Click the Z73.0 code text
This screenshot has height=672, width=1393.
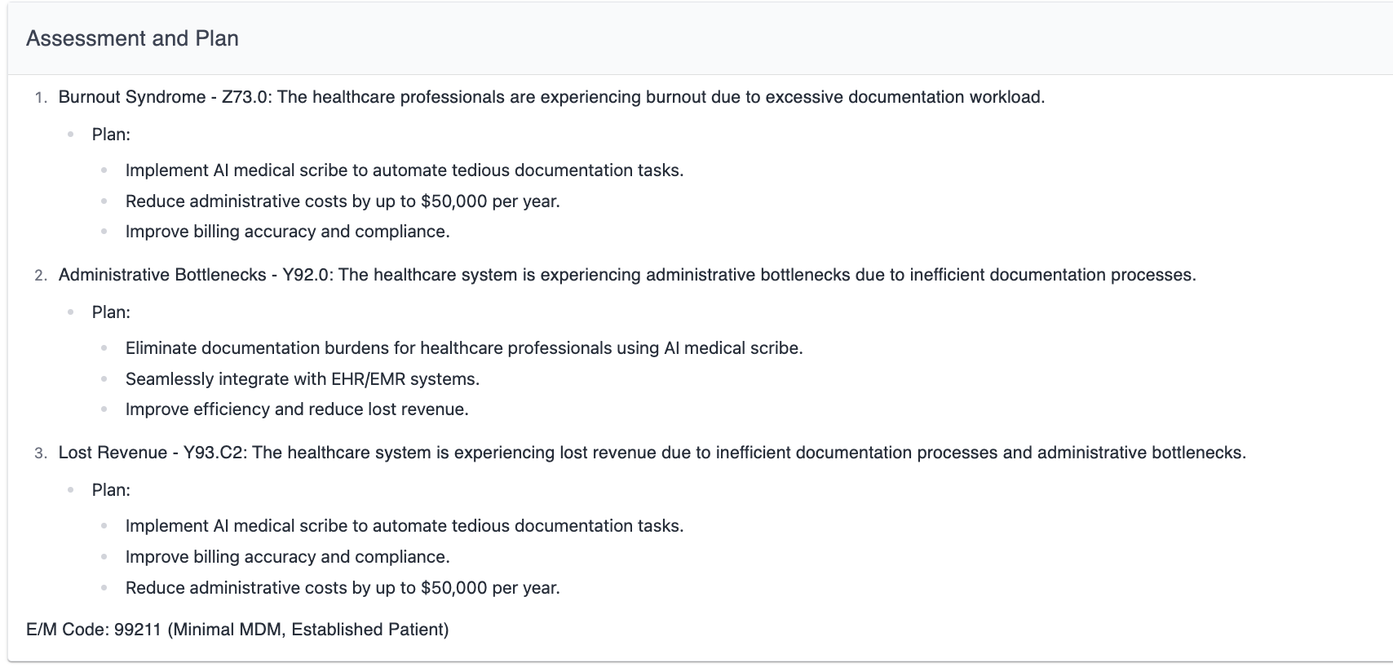point(246,97)
